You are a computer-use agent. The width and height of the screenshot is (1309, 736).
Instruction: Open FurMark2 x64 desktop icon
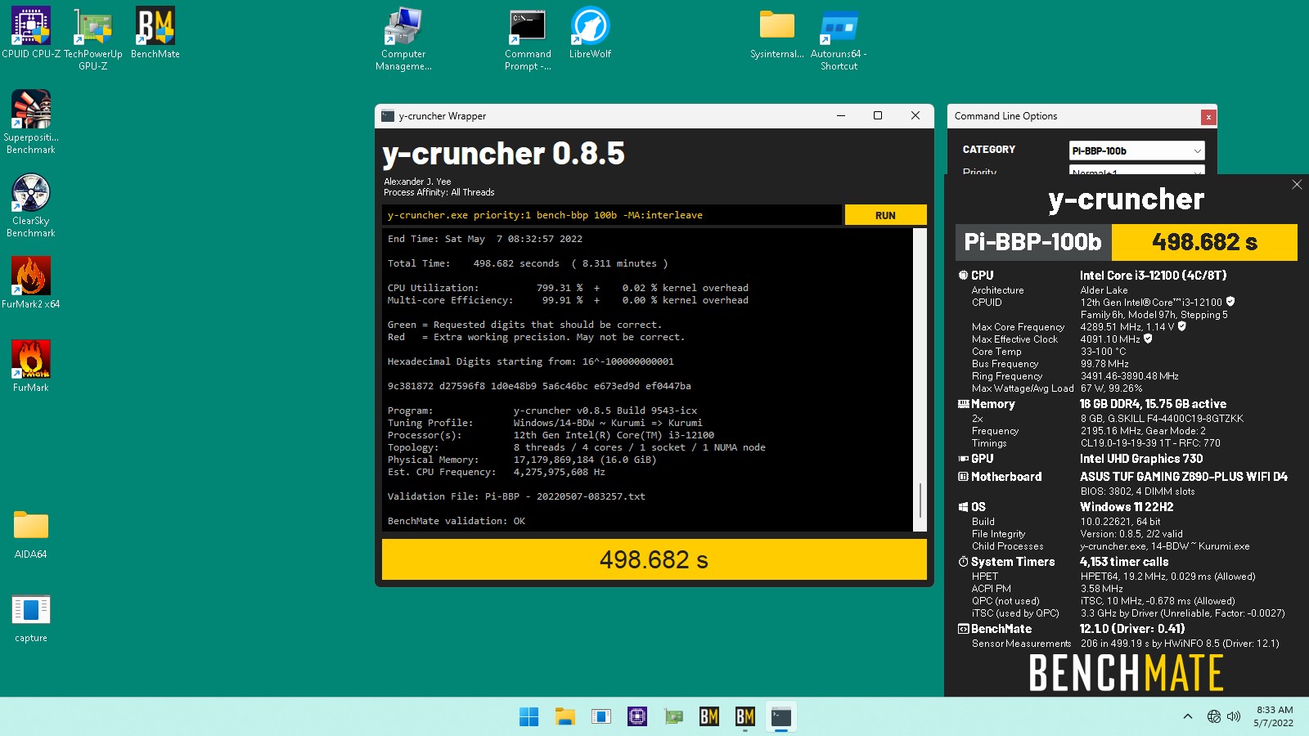pyautogui.click(x=31, y=282)
